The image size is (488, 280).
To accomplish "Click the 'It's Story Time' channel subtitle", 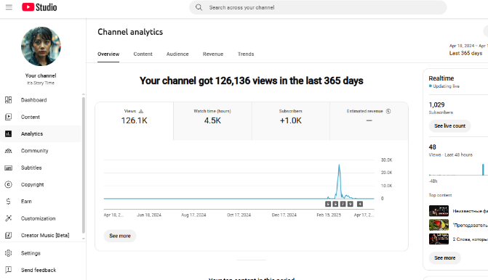I will tap(41, 83).
